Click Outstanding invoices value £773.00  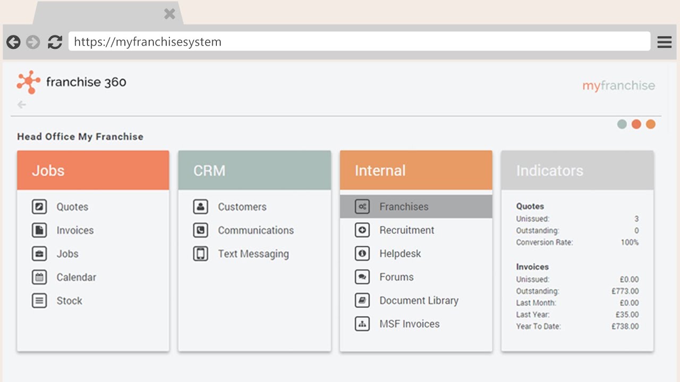(625, 291)
